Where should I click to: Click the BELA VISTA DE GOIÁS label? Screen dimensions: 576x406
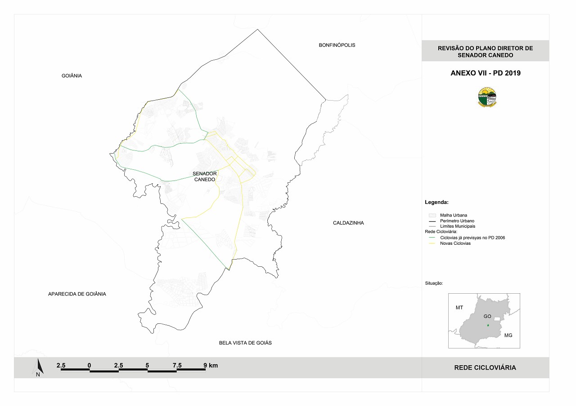coord(245,343)
